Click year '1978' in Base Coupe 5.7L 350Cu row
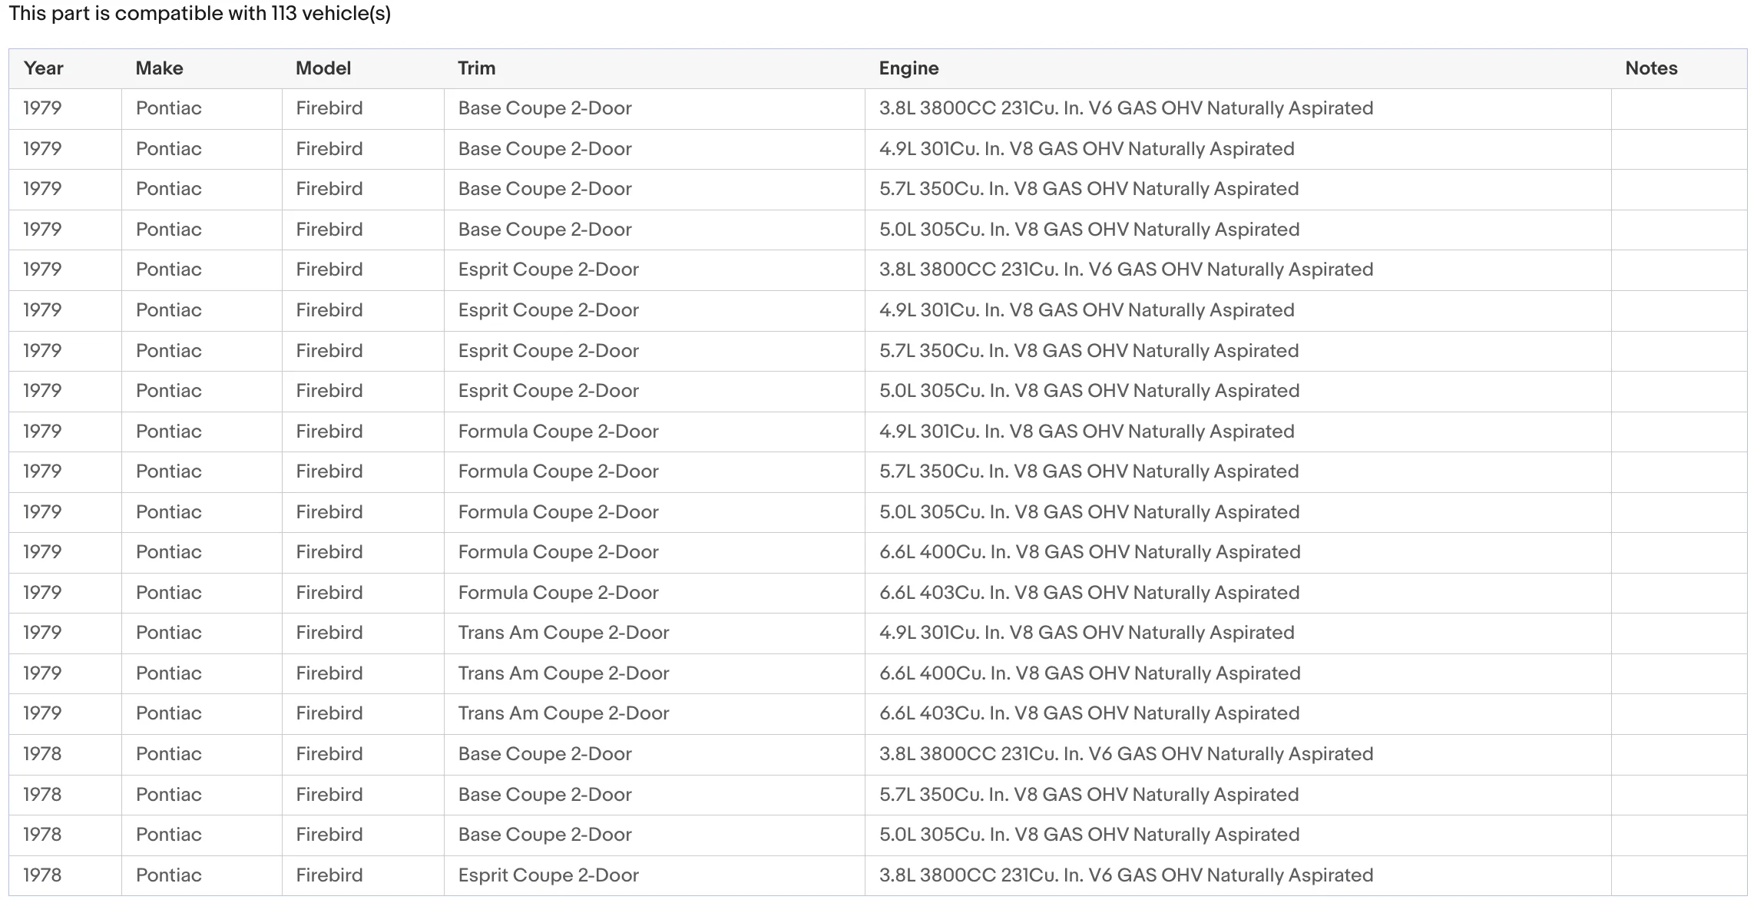The height and width of the screenshot is (903, 1754). [x=42, y=795]
